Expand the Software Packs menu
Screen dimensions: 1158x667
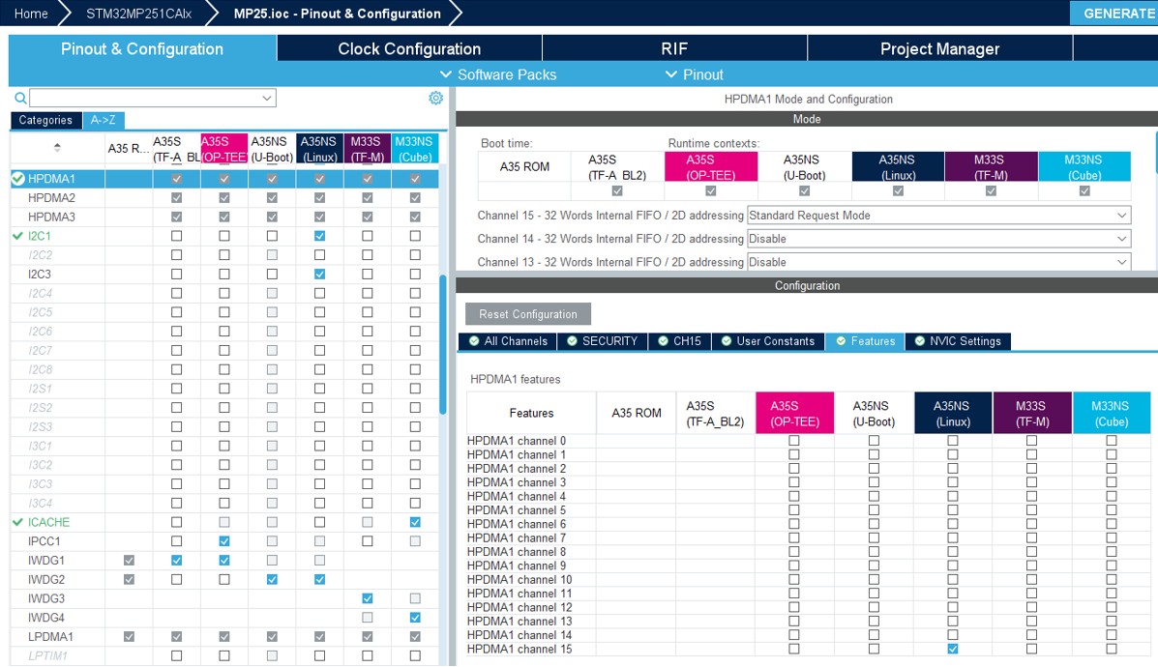coord(498,74)
